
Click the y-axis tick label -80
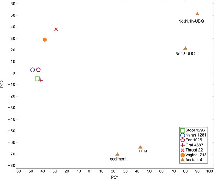coord(11,166)
